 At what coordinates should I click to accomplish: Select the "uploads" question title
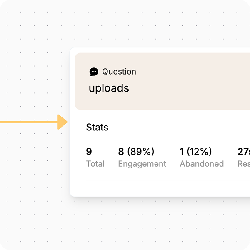tap(109, 88)
